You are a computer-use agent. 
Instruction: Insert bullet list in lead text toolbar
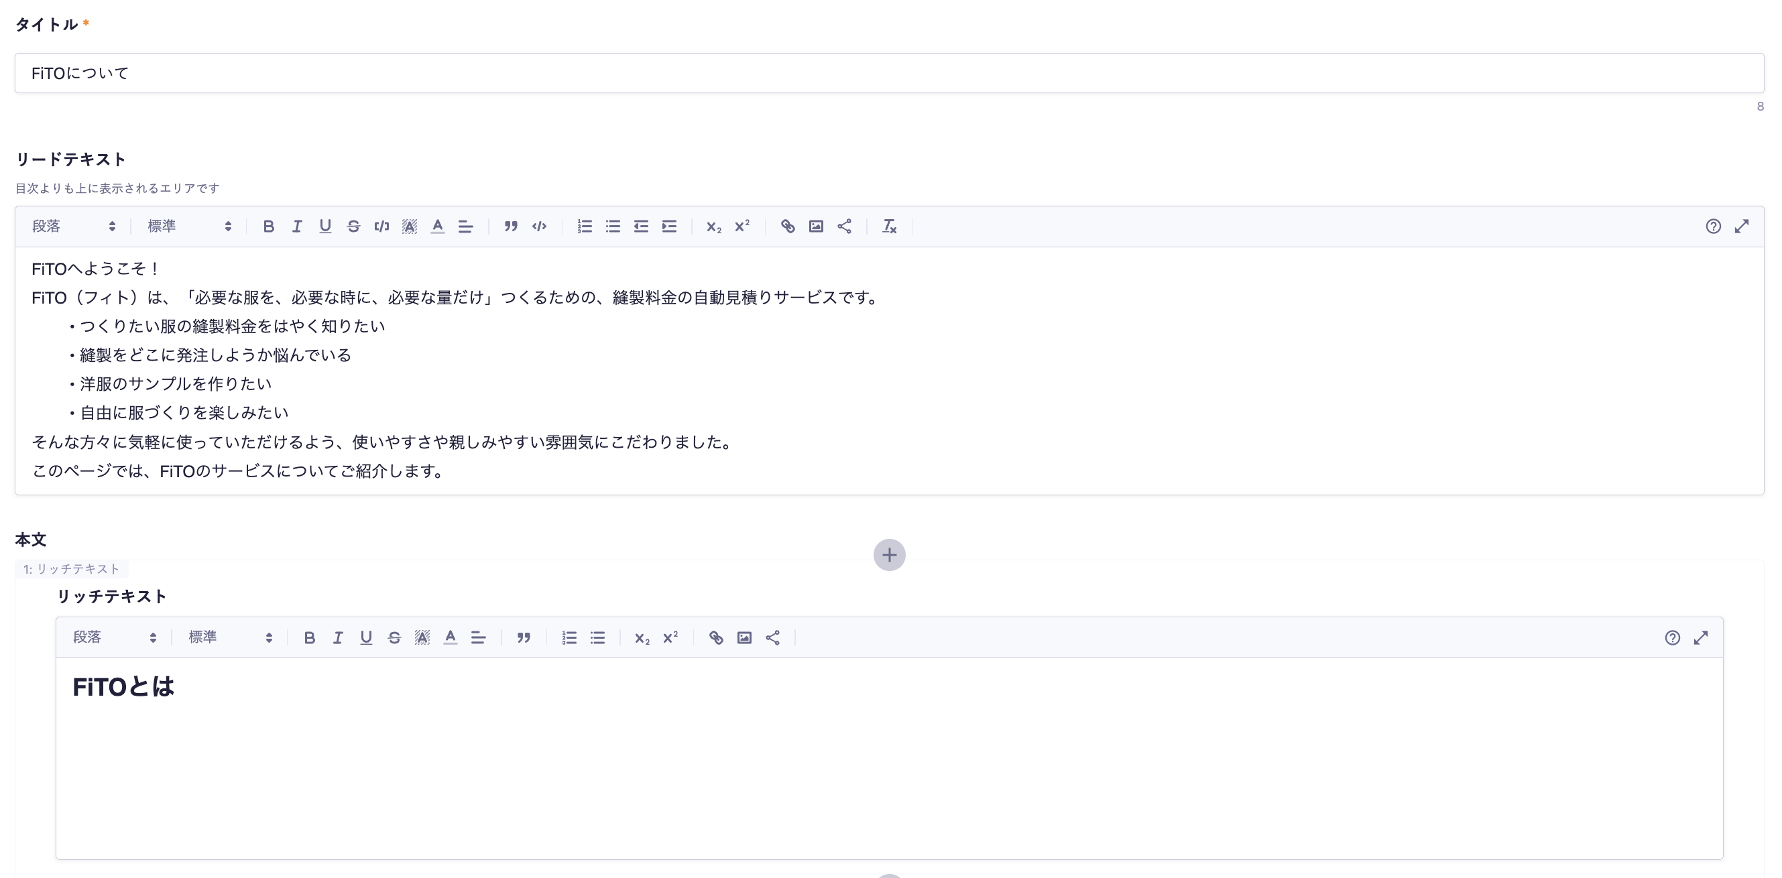pos(613,226)
